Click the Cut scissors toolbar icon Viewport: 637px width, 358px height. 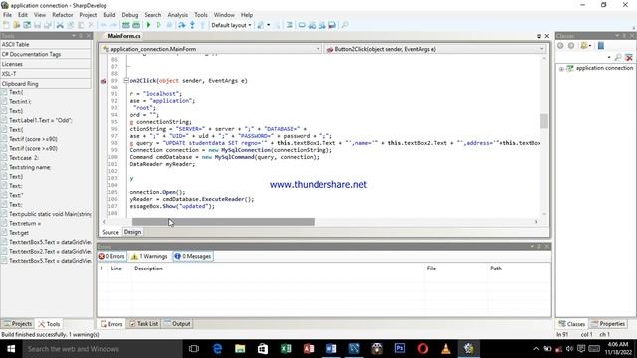(60, 25)
